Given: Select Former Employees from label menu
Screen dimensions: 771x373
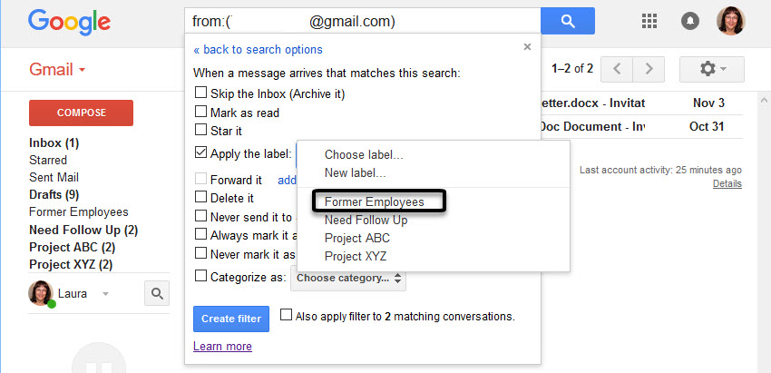Looking at the screenshot, I should 374,201.
